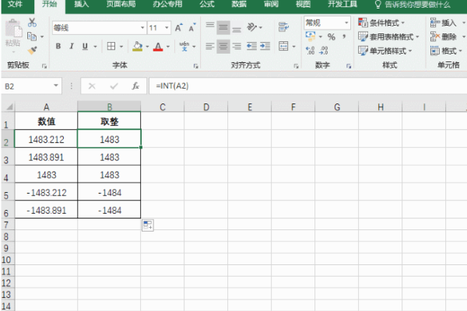Switch to 页面布局 tab
This screenshot has width=467, height=311.
(x=121, y=4)
